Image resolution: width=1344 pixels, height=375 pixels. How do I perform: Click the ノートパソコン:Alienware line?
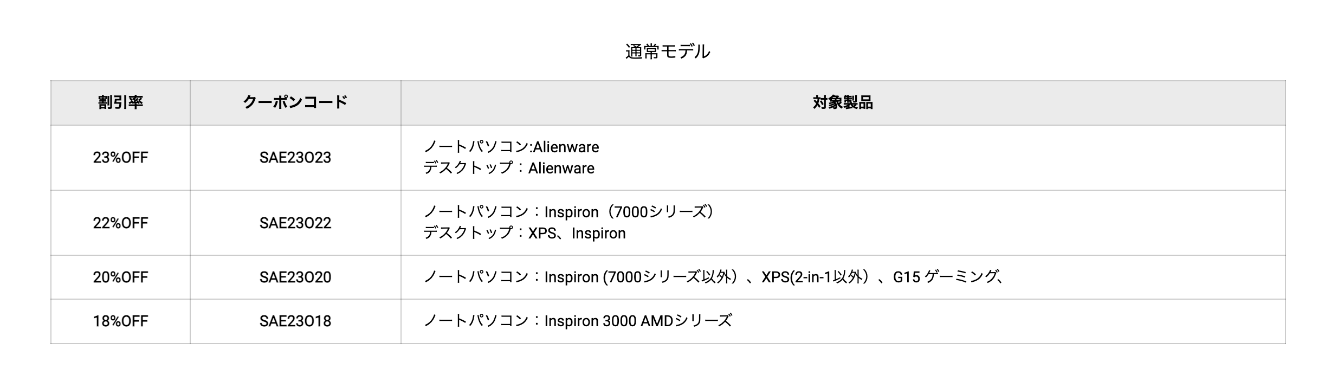point(511,147)
